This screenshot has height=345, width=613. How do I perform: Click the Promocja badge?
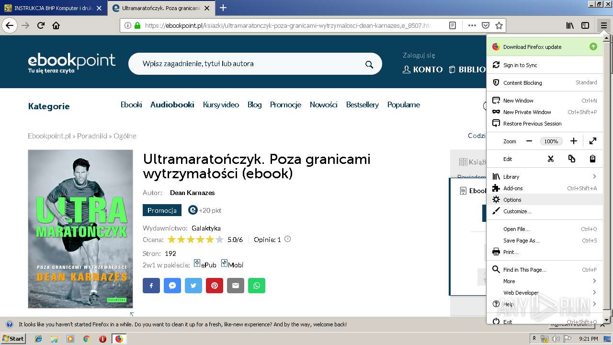[162, 210]
